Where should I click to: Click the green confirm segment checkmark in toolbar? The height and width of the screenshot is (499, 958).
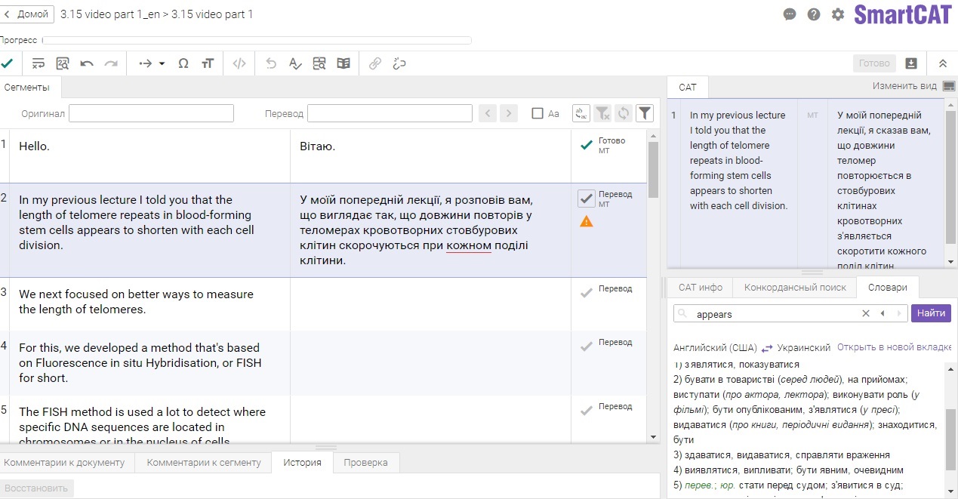pyautogui.click(x=7, y=63)
